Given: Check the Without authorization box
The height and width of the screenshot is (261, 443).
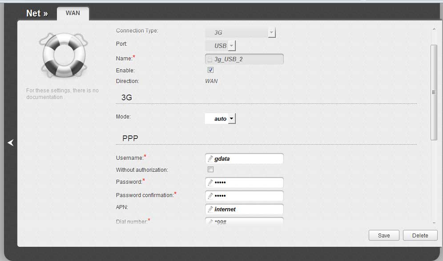Looking at the screenshot, I should pos(210,170).
